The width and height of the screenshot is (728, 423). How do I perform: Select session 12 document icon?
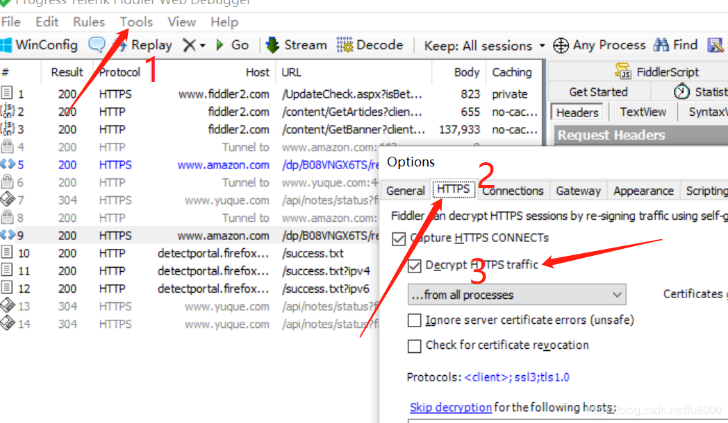tap(7, 288)
